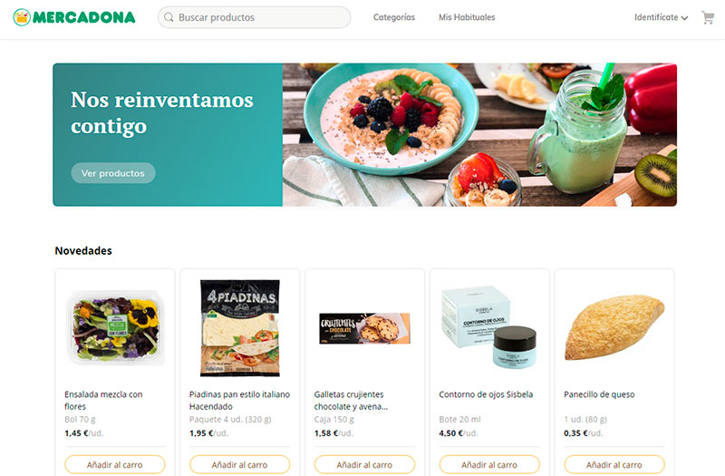This screenshot has height=476, width=725.
Task: Open the shopping cart icon
Action: click(708, 17)
